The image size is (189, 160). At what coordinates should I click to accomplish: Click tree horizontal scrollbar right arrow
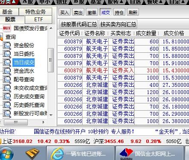[43, 122]
